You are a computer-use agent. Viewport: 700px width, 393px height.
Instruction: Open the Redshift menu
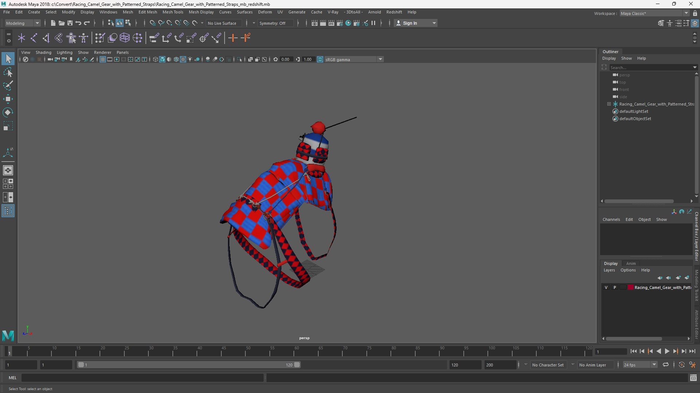pos(394,12)
